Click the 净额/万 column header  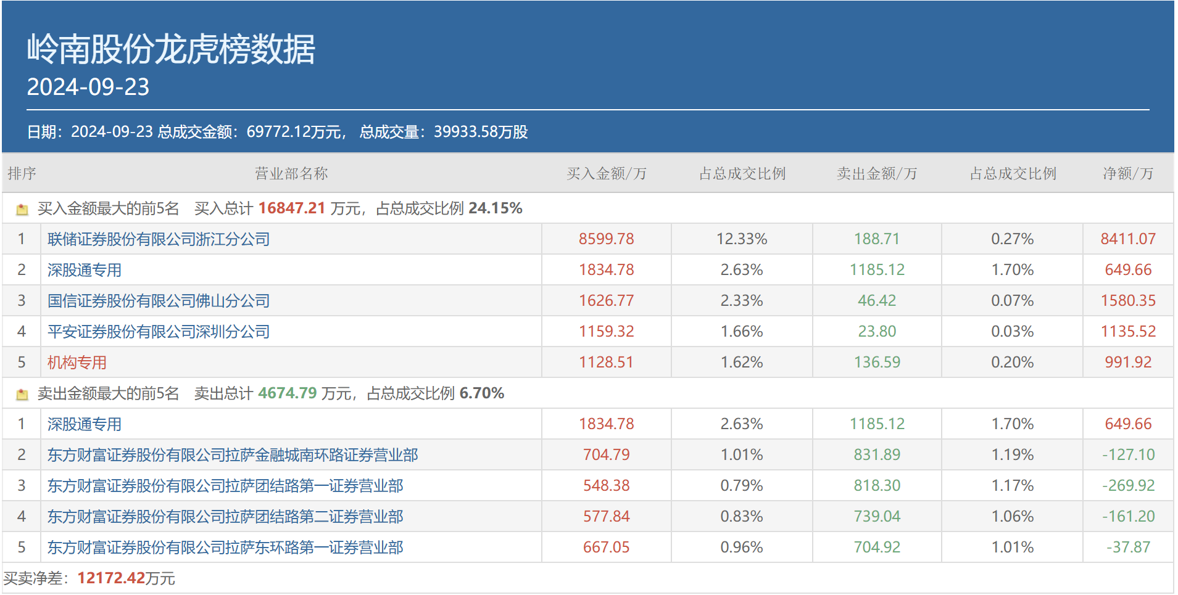pyautogui.click(x=1128, y=173)
